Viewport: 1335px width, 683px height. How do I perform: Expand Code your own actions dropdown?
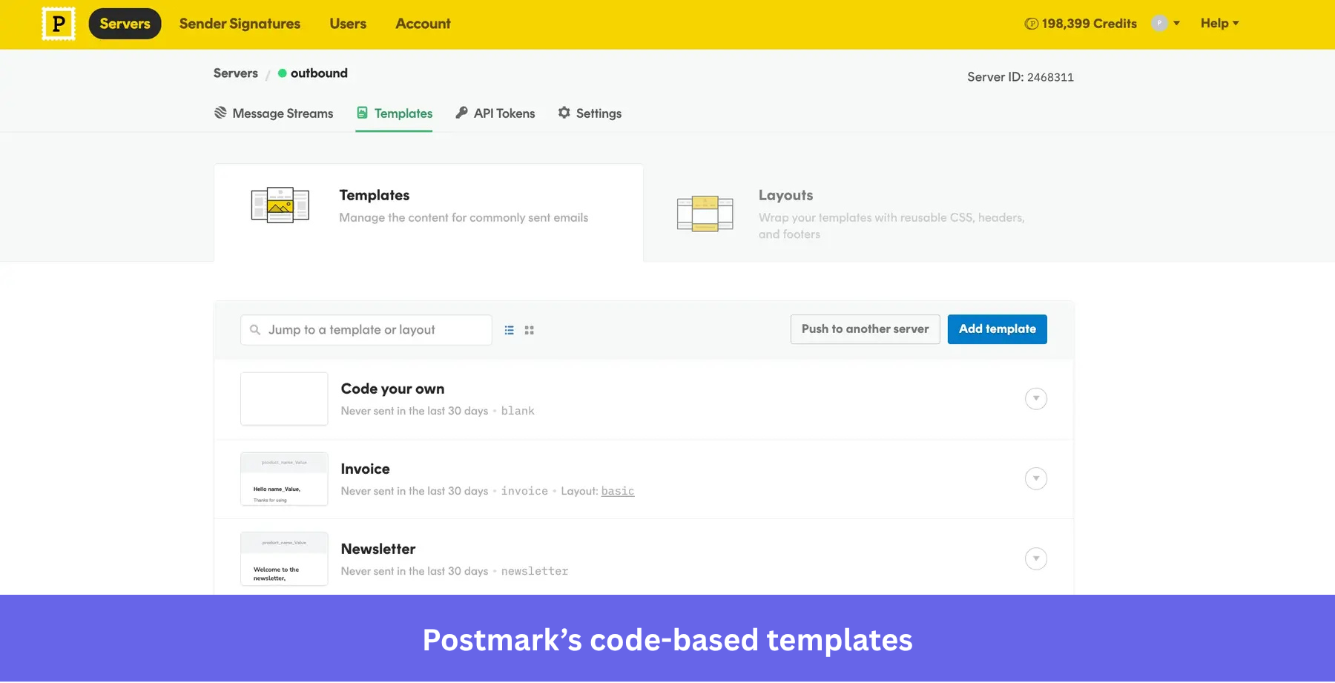[x=1036, y=399]
